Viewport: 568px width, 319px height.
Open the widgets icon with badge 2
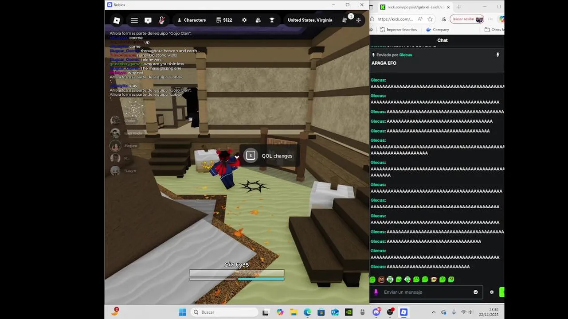click(114, 312)
